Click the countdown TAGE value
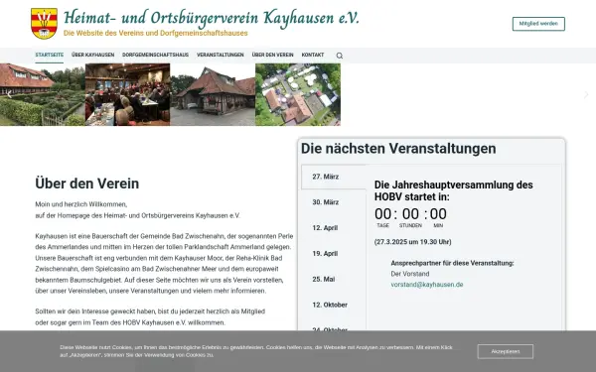Viewport: 596px width, 372px height. (382, 214)
